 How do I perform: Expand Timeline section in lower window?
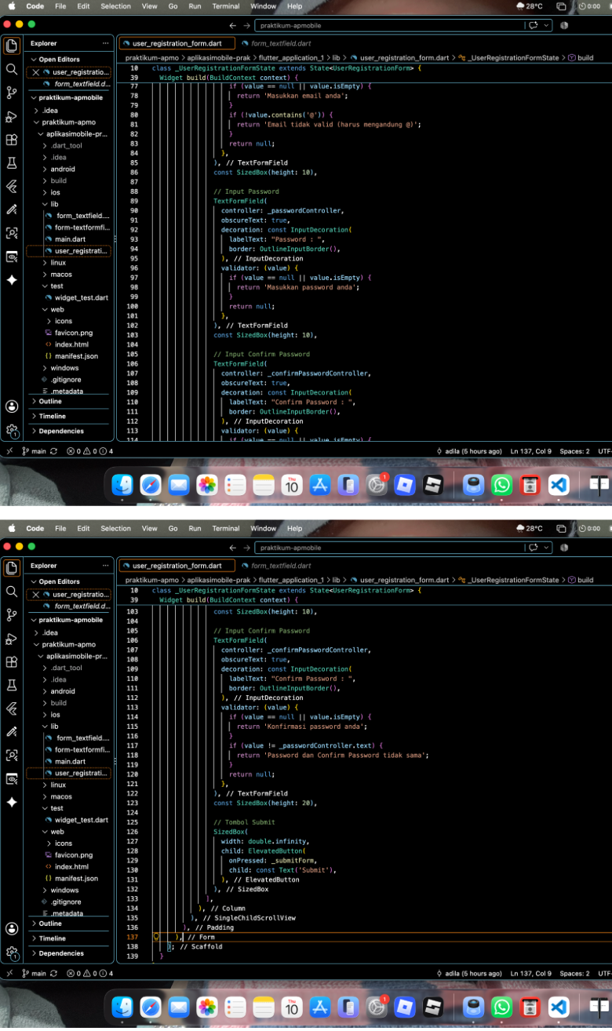click(x=52, y=938)
